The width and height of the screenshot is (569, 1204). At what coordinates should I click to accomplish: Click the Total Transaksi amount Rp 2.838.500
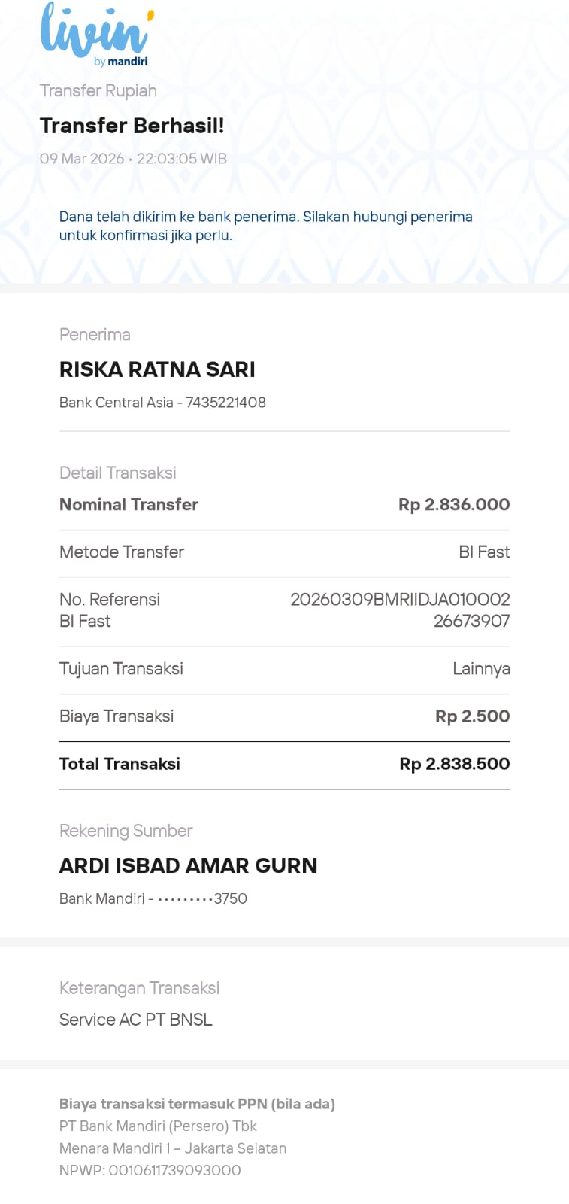pos(454,764)
